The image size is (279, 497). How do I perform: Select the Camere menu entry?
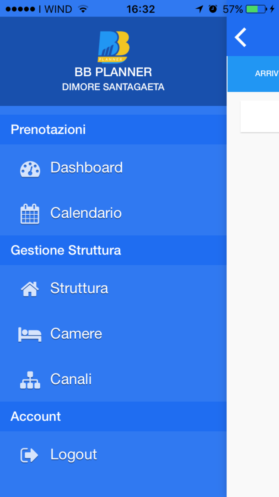[x=76, y=334]
